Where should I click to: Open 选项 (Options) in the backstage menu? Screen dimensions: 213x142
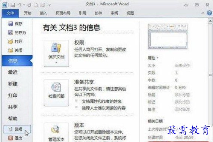(x=17, y=129)
